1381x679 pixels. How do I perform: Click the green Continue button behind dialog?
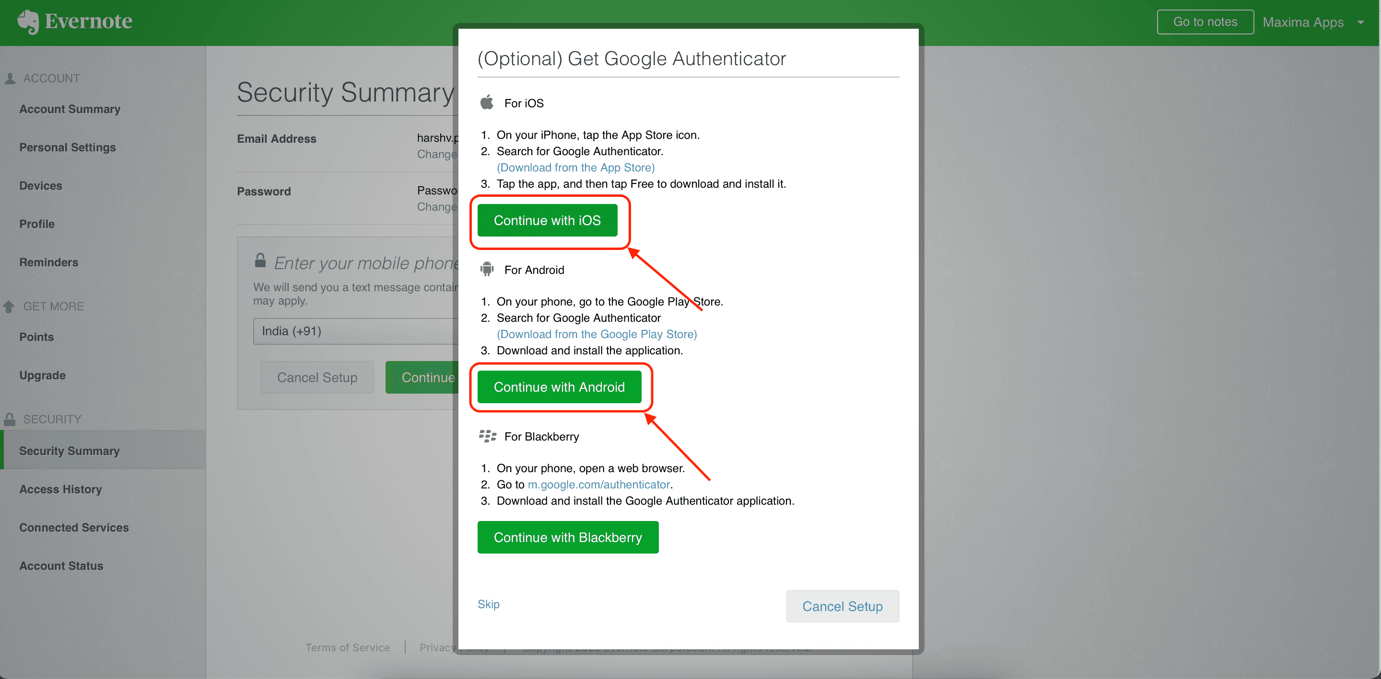(422, 377)
